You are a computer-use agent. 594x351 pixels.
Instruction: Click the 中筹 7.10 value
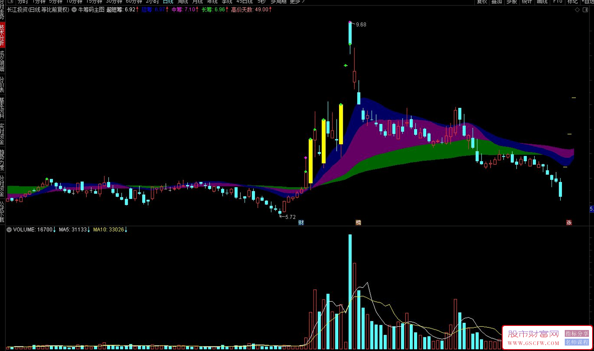(x=185, y=9)
